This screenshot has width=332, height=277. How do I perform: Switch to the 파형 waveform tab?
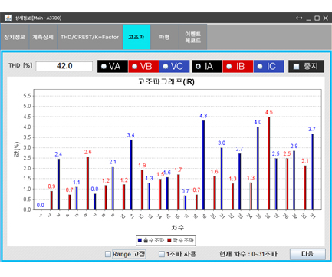(165, 37)
